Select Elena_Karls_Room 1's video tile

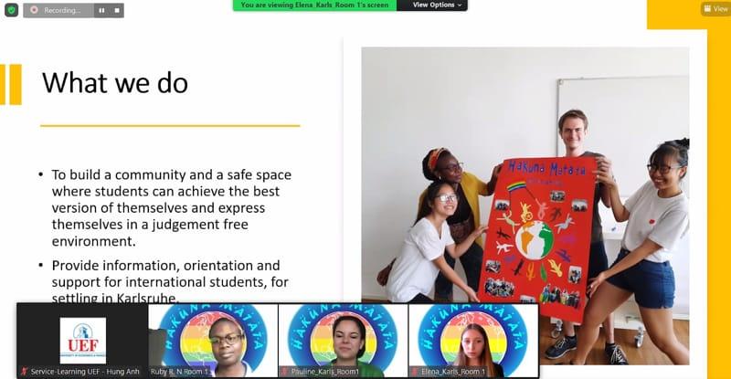click(473, 341)
